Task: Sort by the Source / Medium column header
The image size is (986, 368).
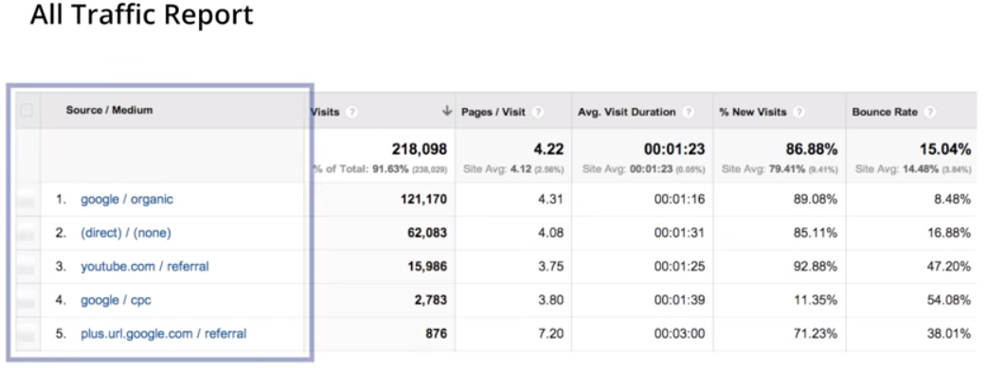Action: click(110, 110)
